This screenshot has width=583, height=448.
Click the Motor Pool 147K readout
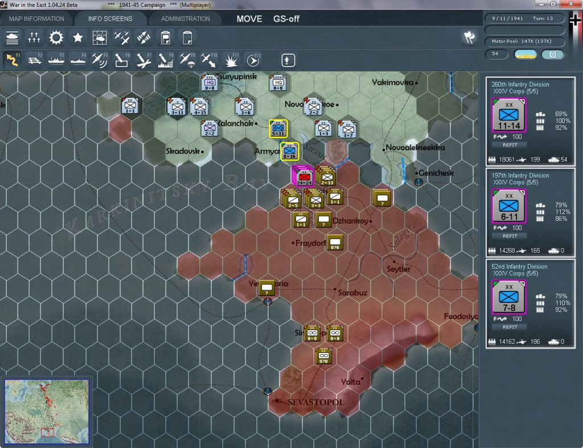pyautogui.click(x=524, y=41)
